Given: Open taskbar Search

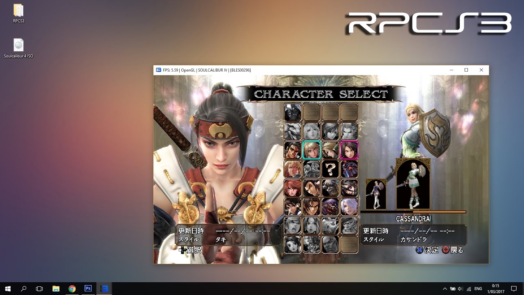Looking at the screenshot, I should (24, 288).
